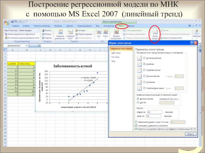This screenshot has width=205, height=153.
Task: Click the Office button
Action: click(x=6, y=23)
